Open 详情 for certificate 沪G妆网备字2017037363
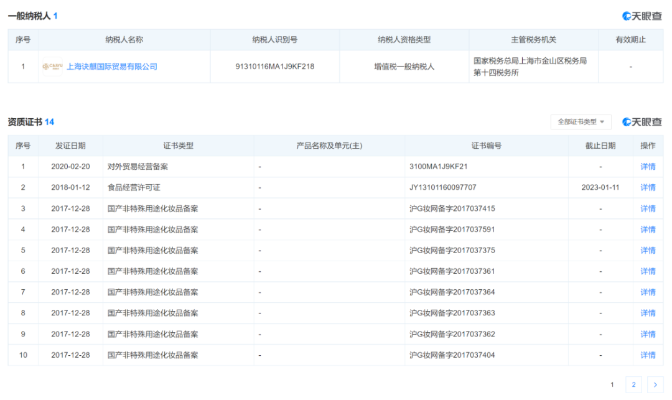This screenshot has height=400, width=672. click(648, 313)
